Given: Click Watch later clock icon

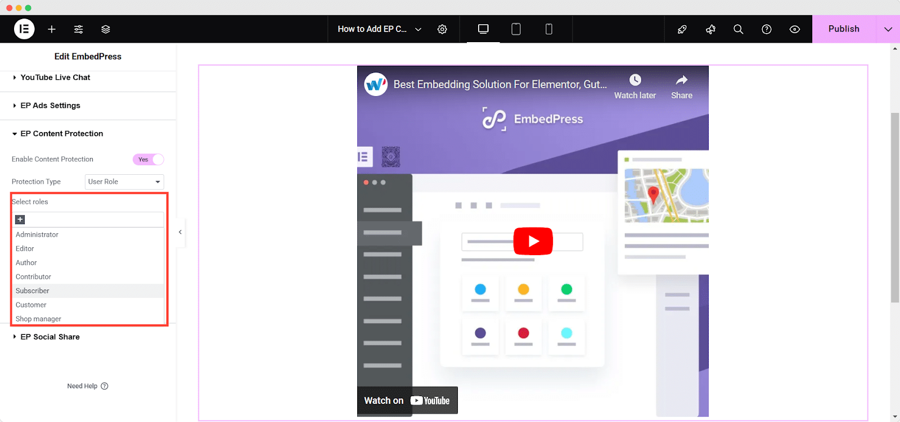Looking at the screenshot, I should (635, 80).
